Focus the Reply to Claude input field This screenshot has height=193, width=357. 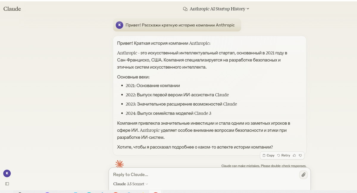(202, 175)
